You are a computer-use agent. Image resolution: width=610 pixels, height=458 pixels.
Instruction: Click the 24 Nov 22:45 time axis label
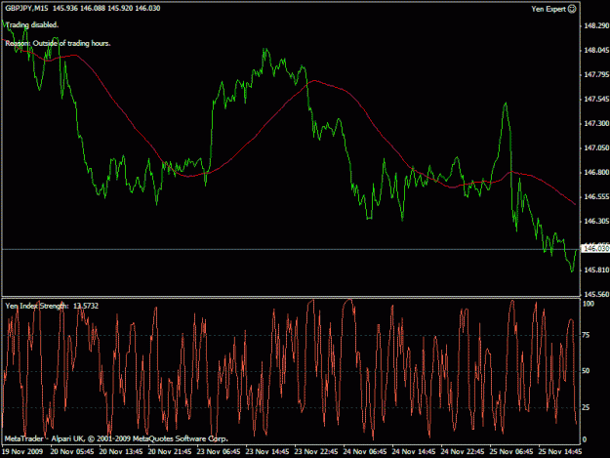pos(463,452)
